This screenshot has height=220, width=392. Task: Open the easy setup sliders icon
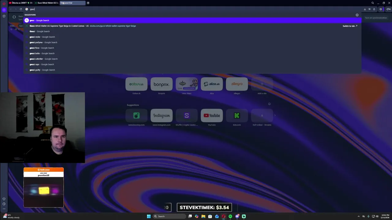click(369, 9)
